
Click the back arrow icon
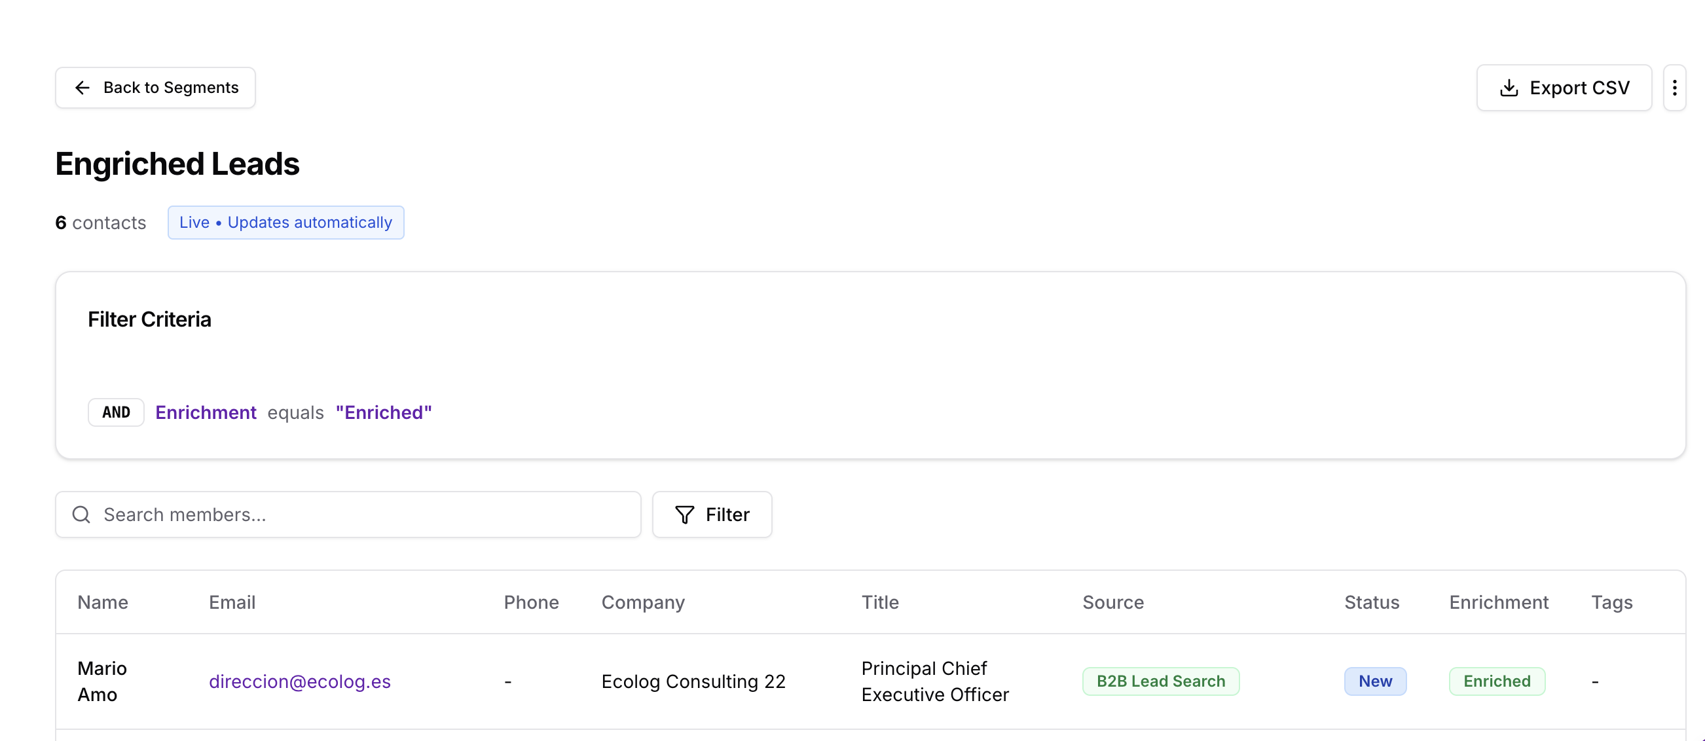point(82,87)
